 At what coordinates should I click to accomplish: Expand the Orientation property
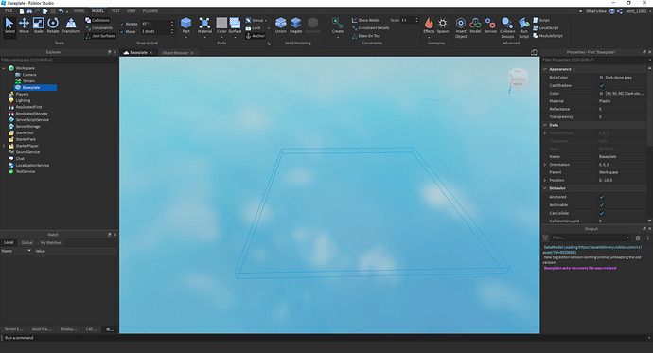545,165
